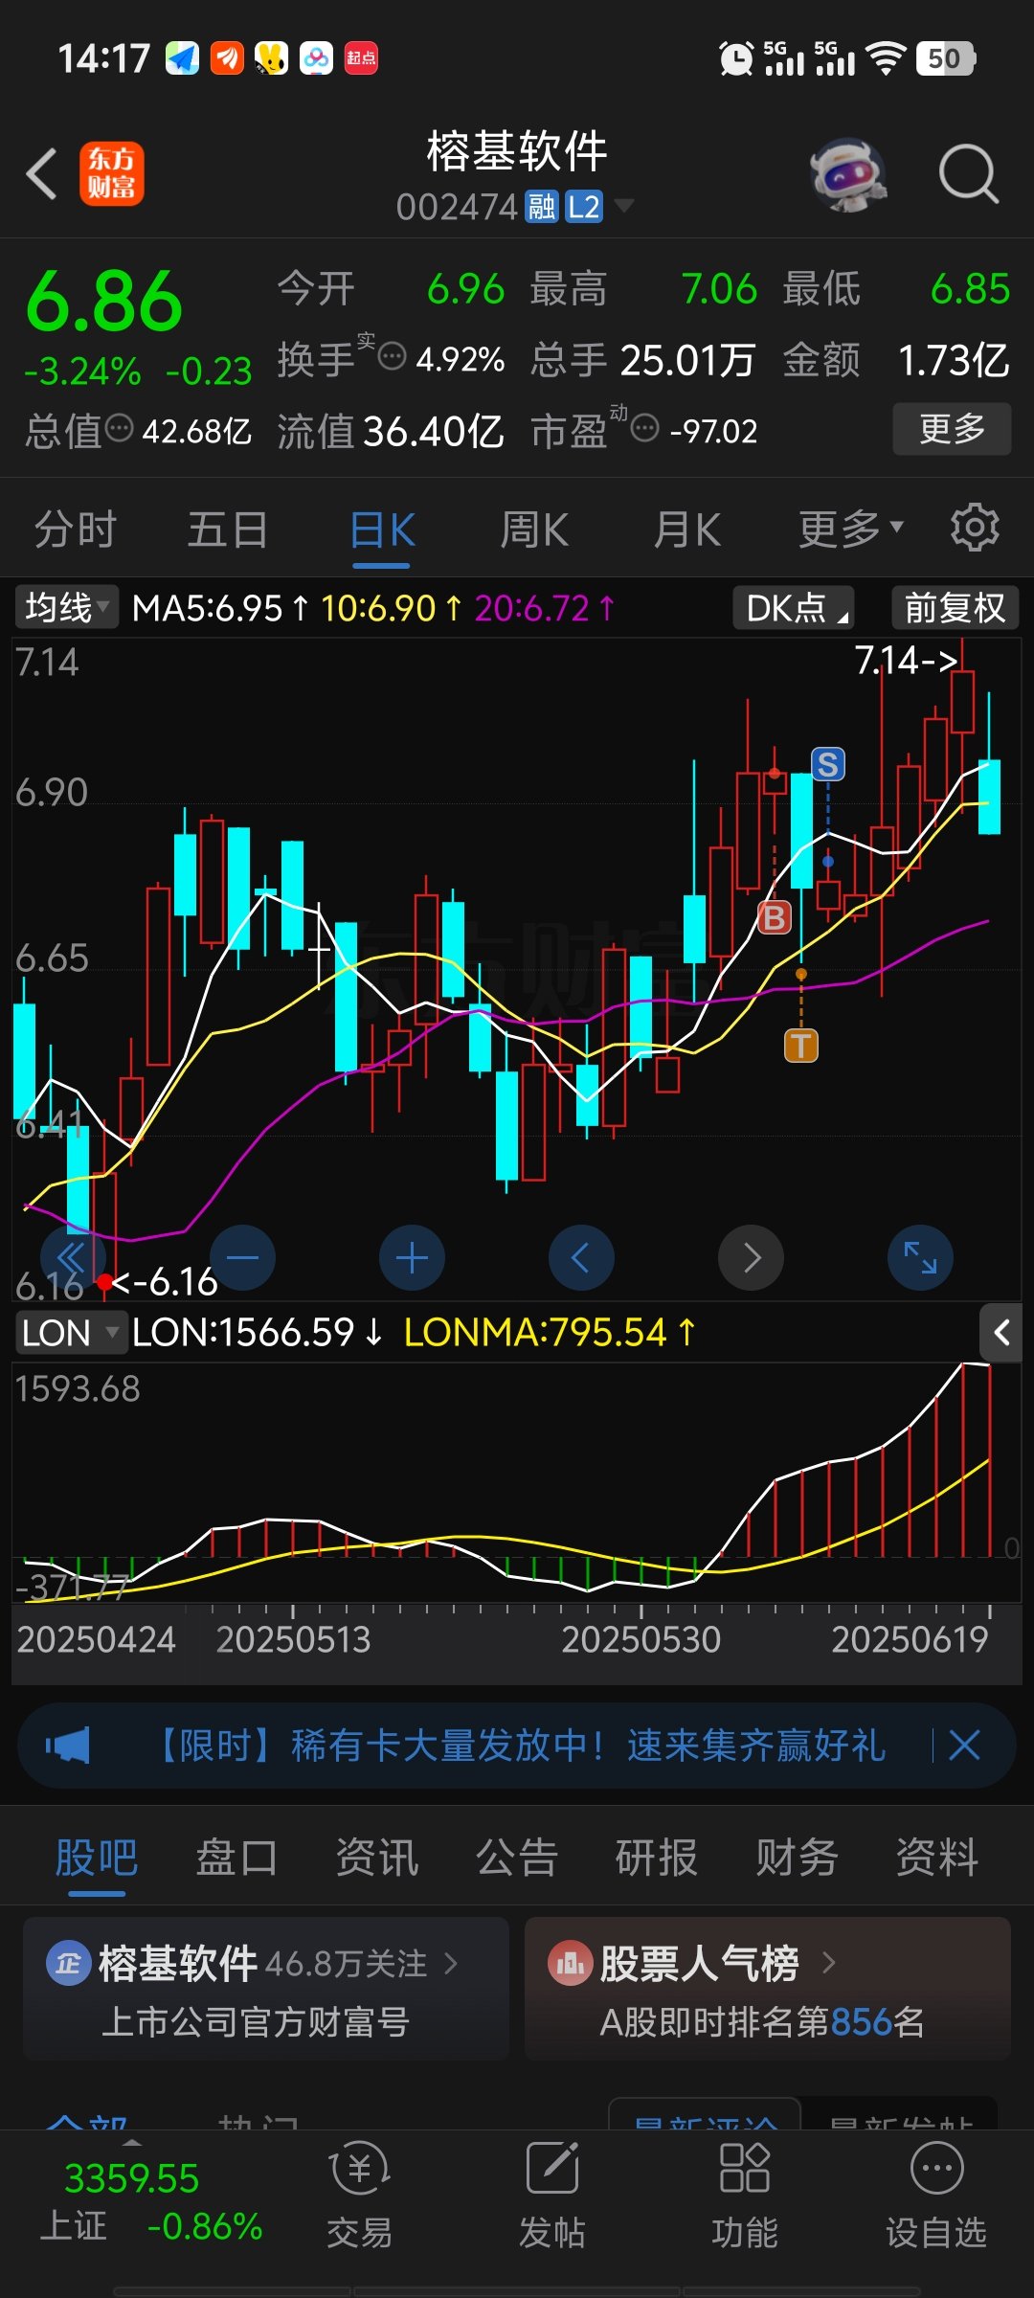
Task: Move chart right with single arrow button
Action: coord(751,1257)
